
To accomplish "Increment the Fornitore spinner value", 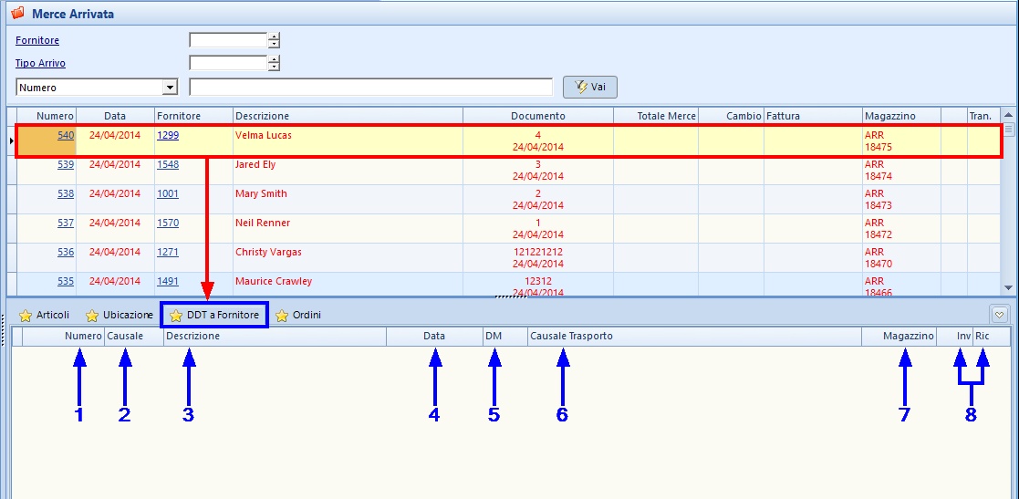I will (274, 36).
